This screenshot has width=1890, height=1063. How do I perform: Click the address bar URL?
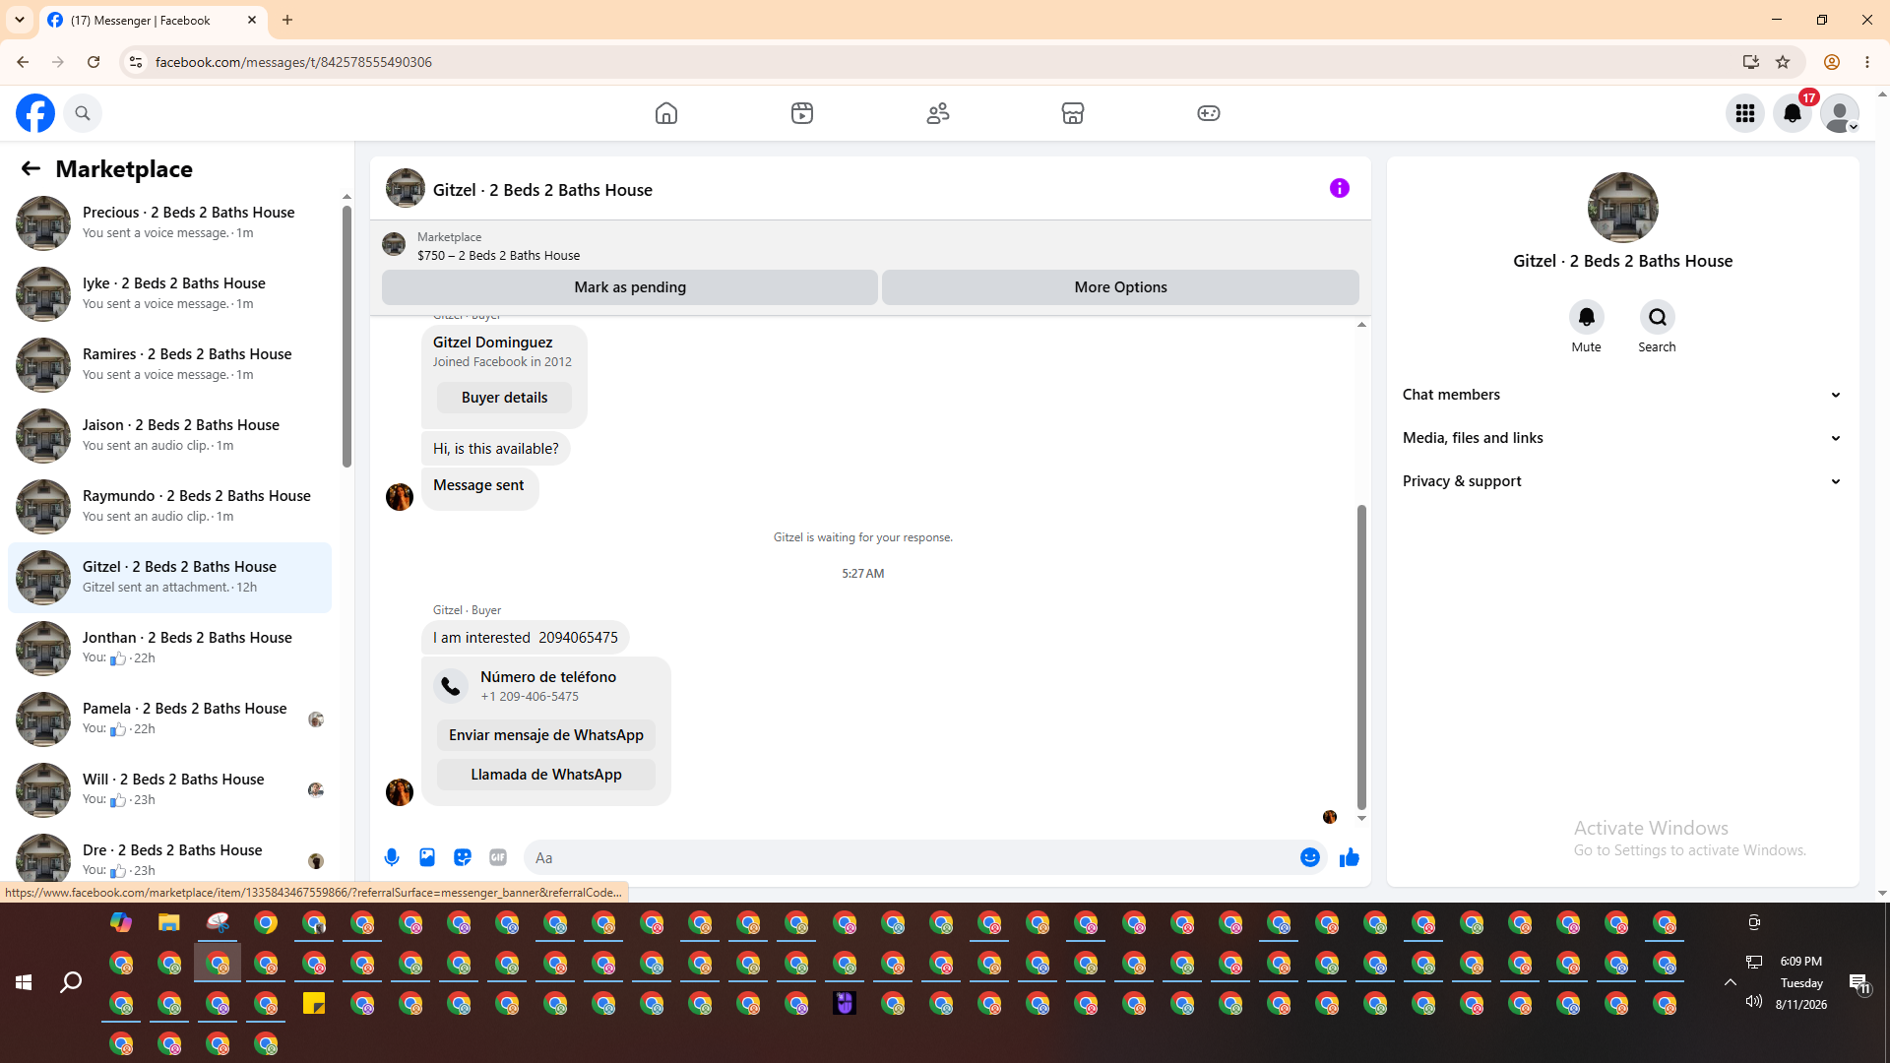293,62
